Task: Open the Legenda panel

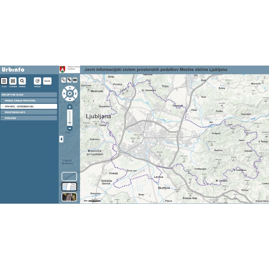Action: click(x=13, y=81)
